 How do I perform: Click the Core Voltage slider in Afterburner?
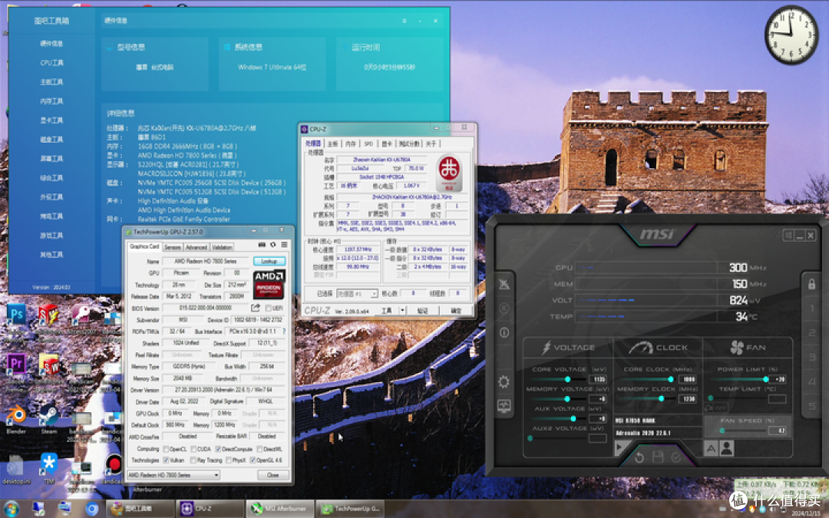(x=560, y=379)
